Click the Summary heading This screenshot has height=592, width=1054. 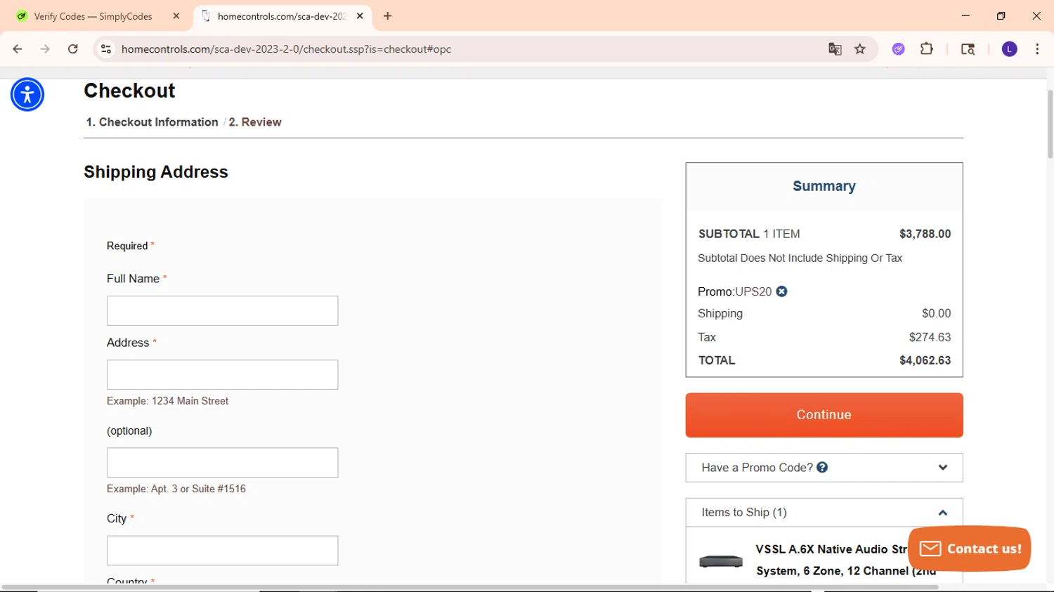pyautogui.click(x=824, y=186)
